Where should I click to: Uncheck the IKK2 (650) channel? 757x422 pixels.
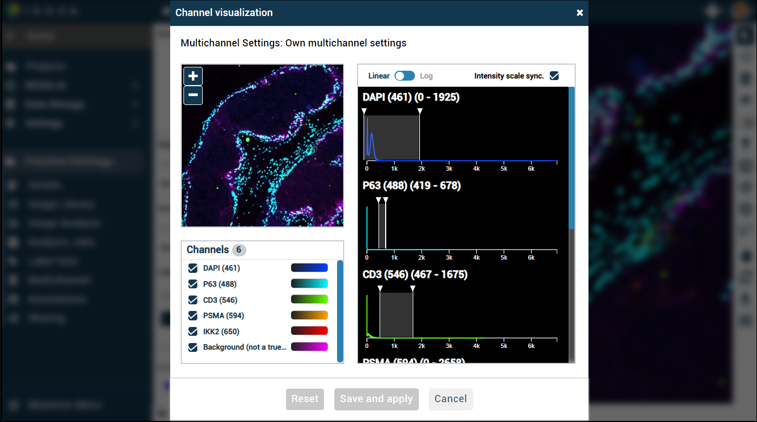point(193,331)
